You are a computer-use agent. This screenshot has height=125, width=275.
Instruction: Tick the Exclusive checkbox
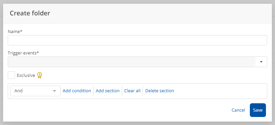(x=11, y=75)
